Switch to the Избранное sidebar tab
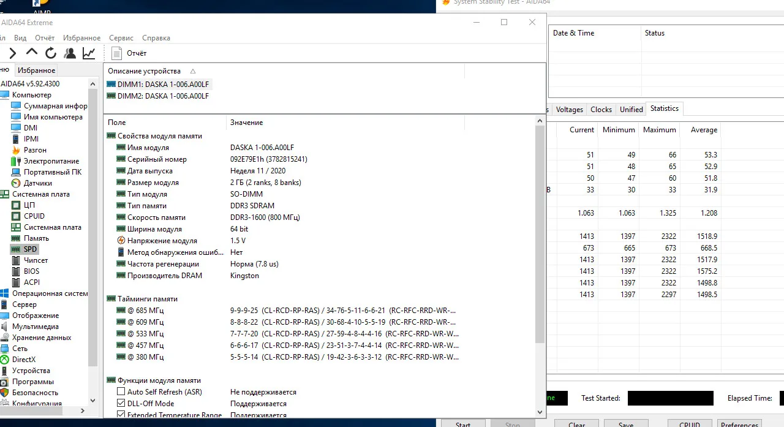Screen dimensions: 784x427 [36, 70]
